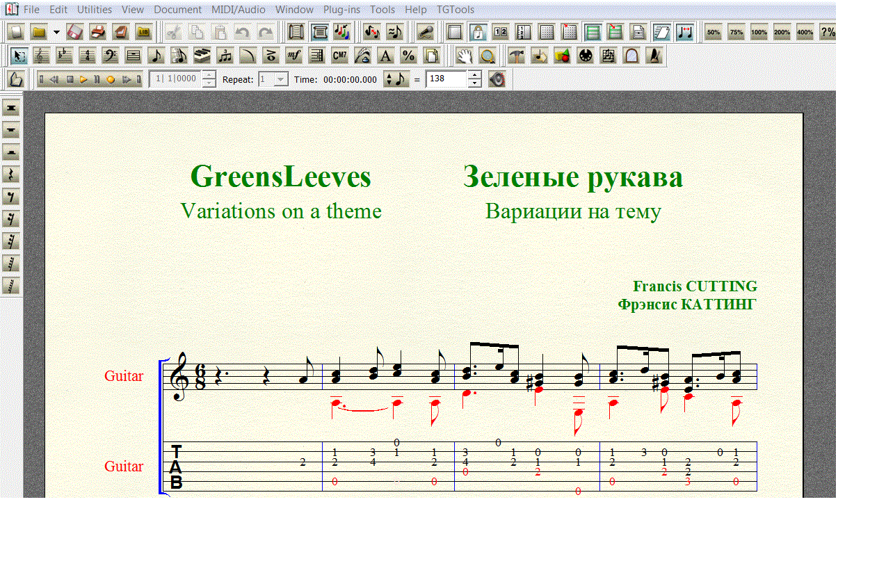Select the Articulation tool

(271, 56)
